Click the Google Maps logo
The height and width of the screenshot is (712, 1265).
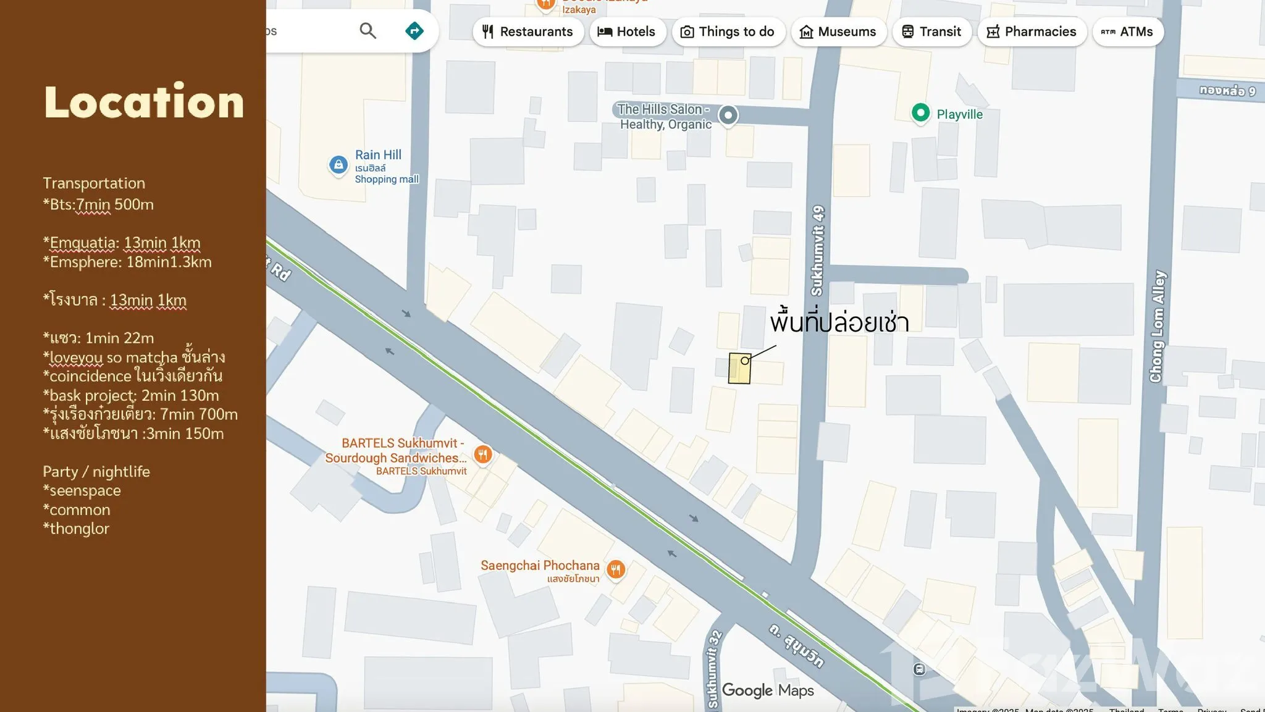[x=768, y=690]
